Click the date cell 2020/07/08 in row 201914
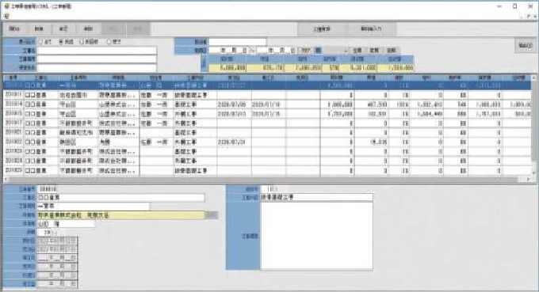This screenshot has height=292, width=539. click(234, 104)
